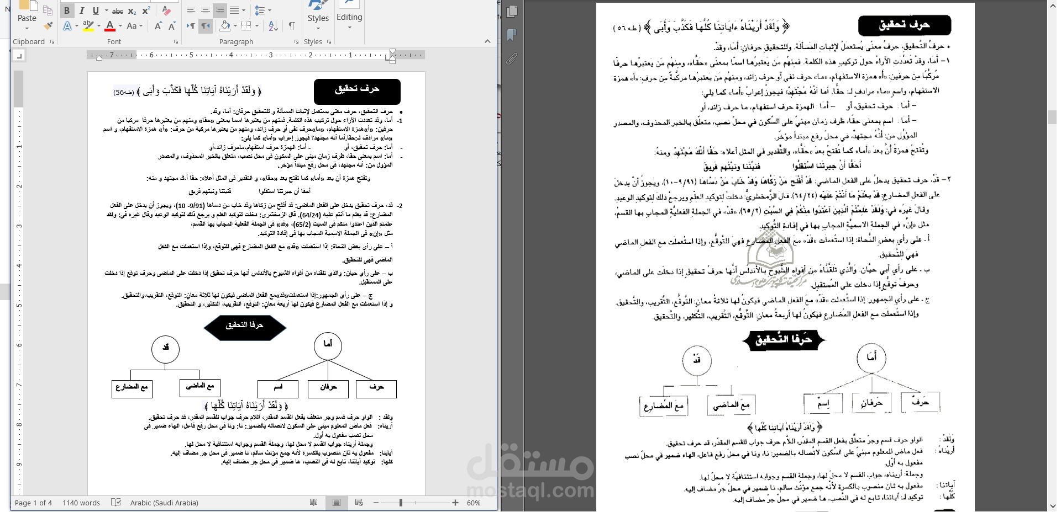Viewport: 1061px width, 512px height.
Task: Click the Sort A-Z icon
Action: (273, 26)
